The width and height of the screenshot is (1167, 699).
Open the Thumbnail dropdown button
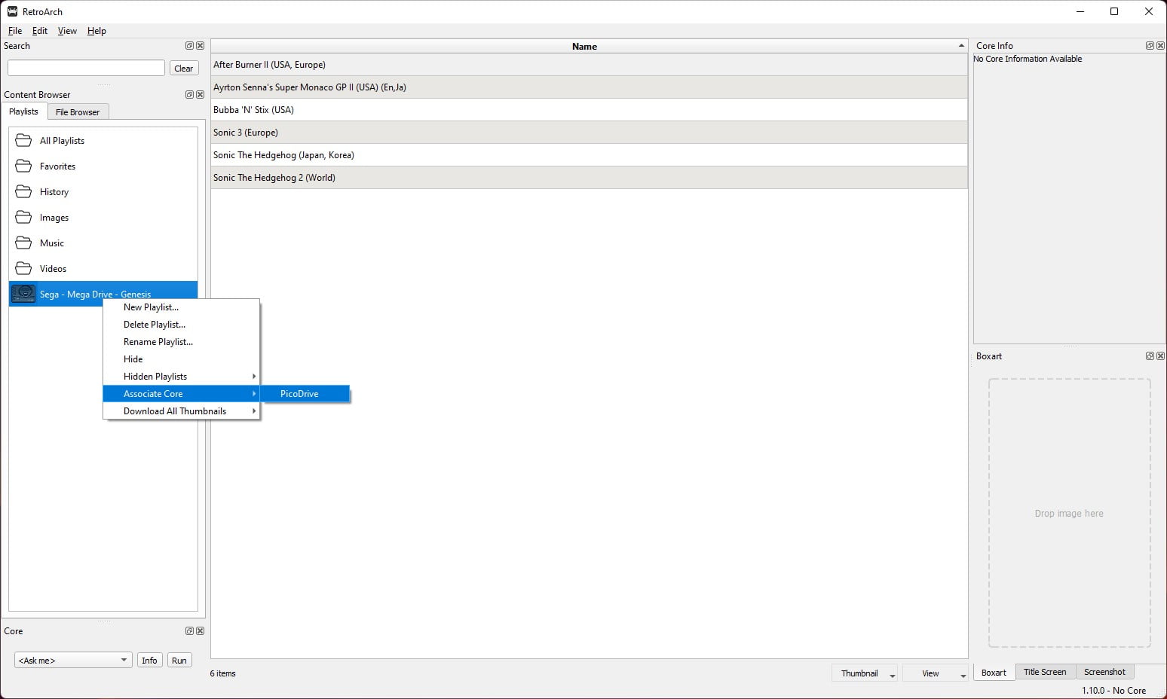pos(864,673)
